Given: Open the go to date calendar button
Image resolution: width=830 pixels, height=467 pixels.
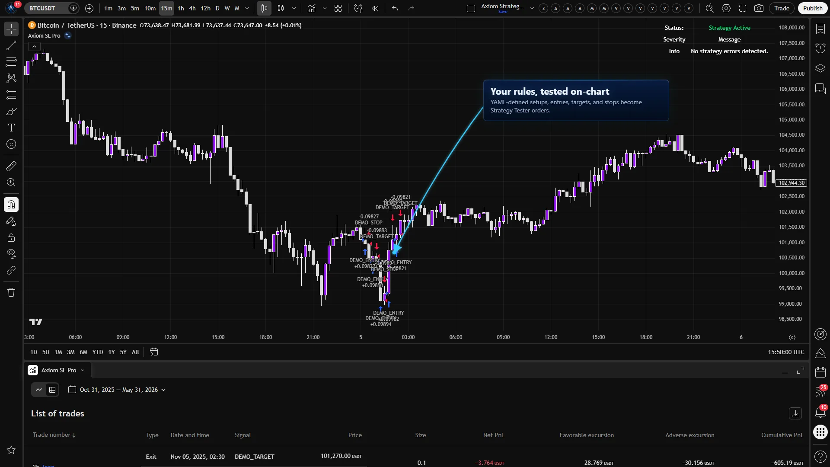Looking at the screenshot, I should [x=154, y=352].
